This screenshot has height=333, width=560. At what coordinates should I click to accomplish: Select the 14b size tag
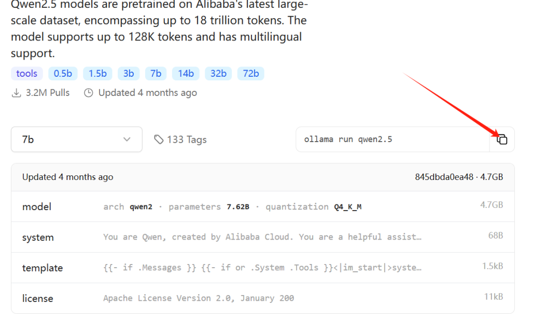186,74
